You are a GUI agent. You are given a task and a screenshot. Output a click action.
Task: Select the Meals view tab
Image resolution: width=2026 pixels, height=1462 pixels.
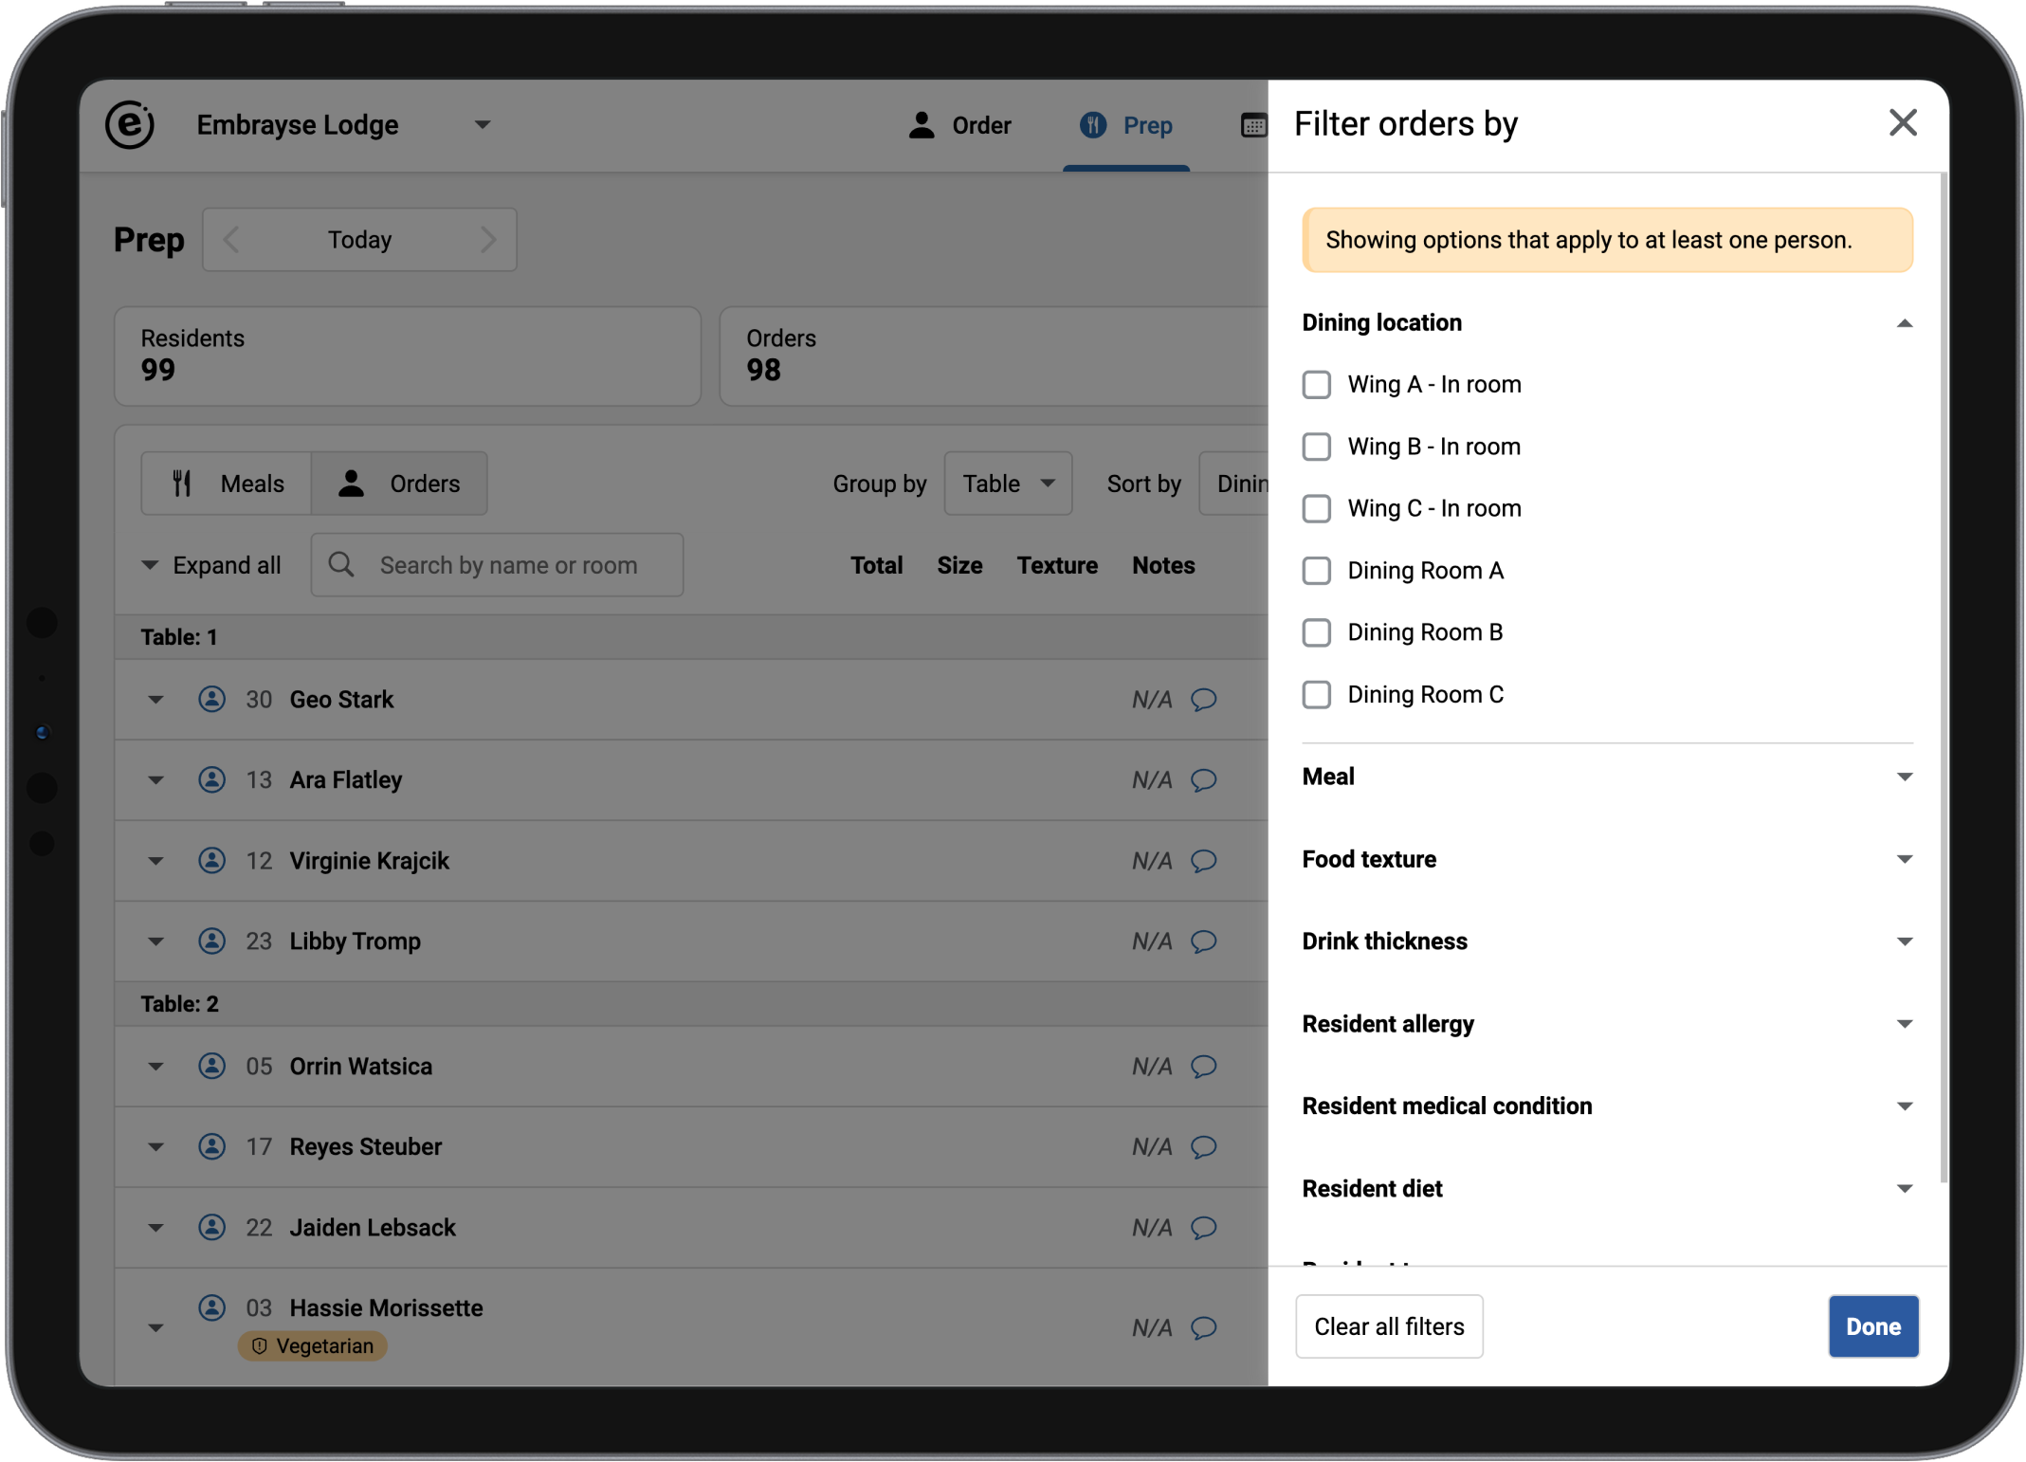point(227,484)
